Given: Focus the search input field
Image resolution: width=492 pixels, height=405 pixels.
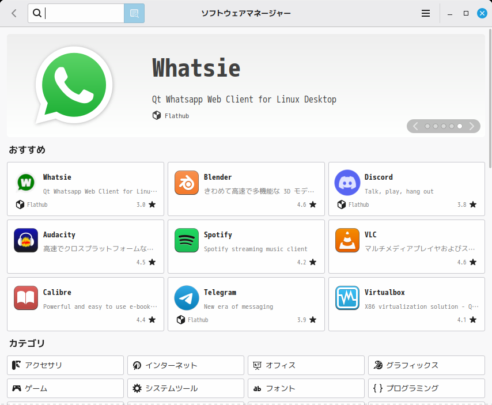Looking at the screenshot, I should [x=76, y=13].
